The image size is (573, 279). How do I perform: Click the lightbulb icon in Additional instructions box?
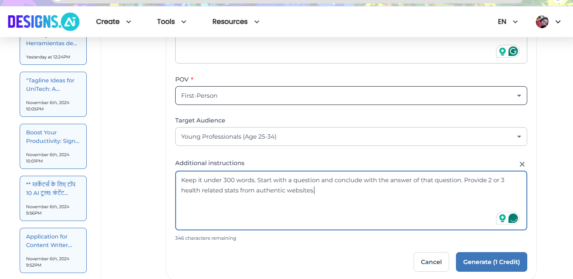(x=502, y=218)
